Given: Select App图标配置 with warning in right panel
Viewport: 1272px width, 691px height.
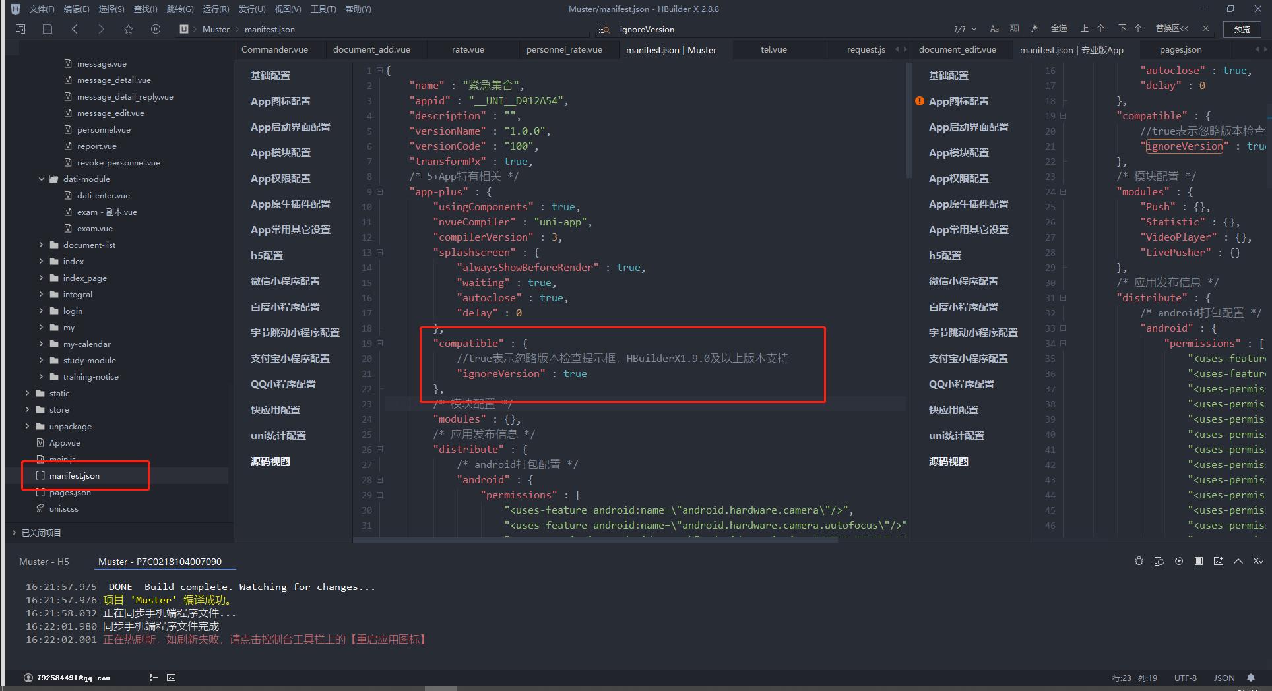Looking at the screenshot, I should tap(959, 101).
